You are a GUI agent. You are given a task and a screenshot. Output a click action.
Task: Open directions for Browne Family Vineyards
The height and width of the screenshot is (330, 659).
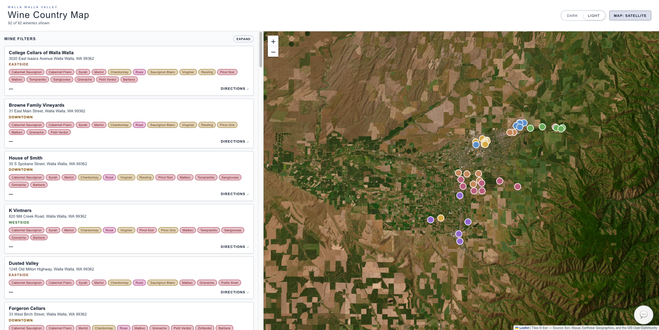pos(234,142)
